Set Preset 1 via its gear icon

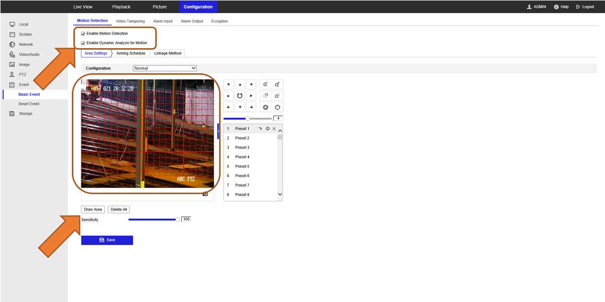267,128
